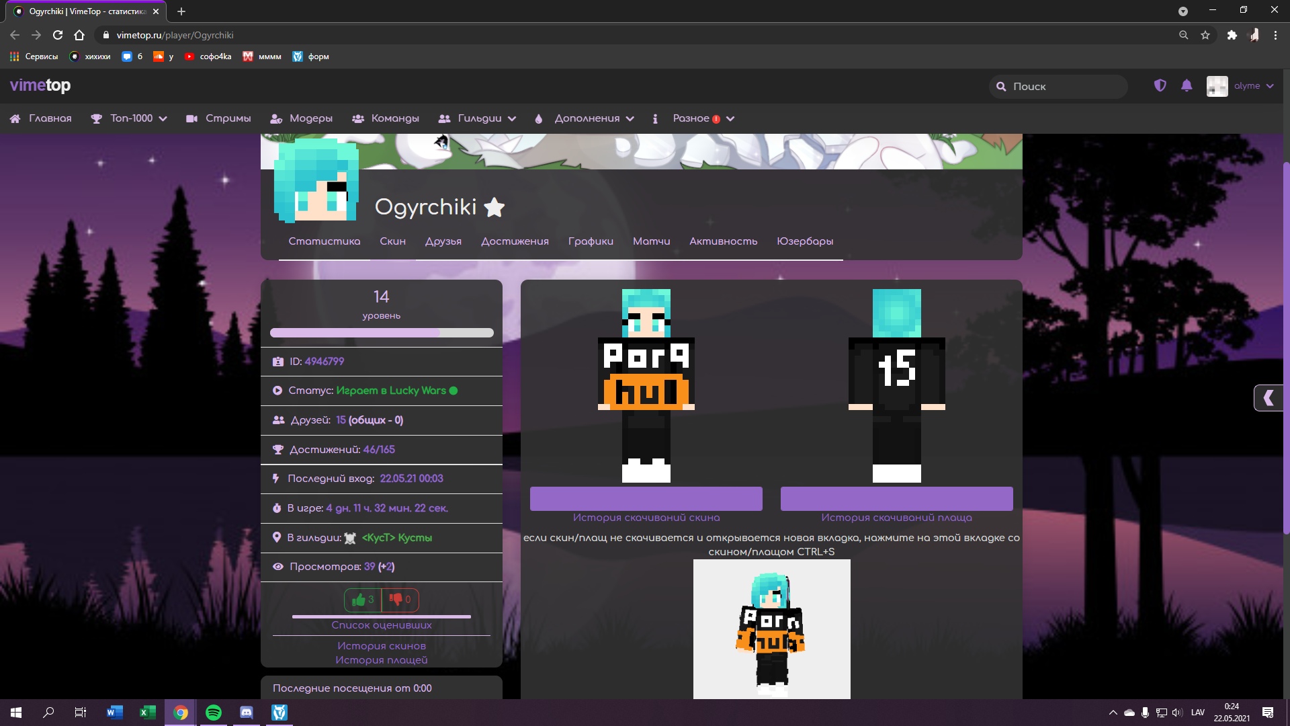Click the level 14 progress bar
Viewport: 1290px width, 726px height.
tap(382, 333)
